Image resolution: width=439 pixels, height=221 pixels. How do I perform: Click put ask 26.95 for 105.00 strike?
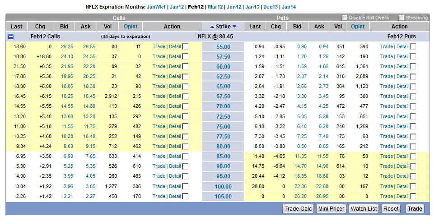tap(322, 196)
